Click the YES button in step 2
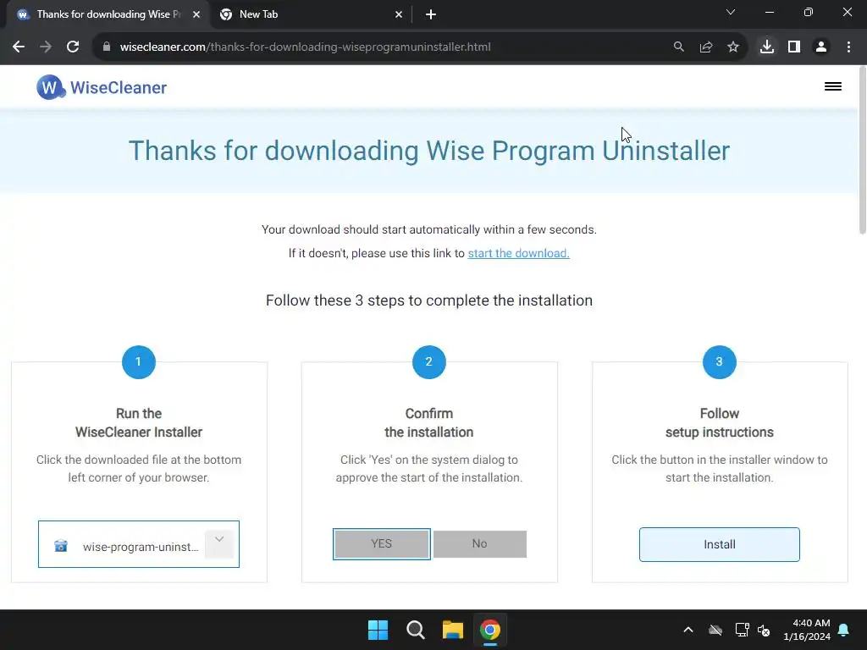Image resolution: width=867 pixels, height=650 pixels. [382, 544]
